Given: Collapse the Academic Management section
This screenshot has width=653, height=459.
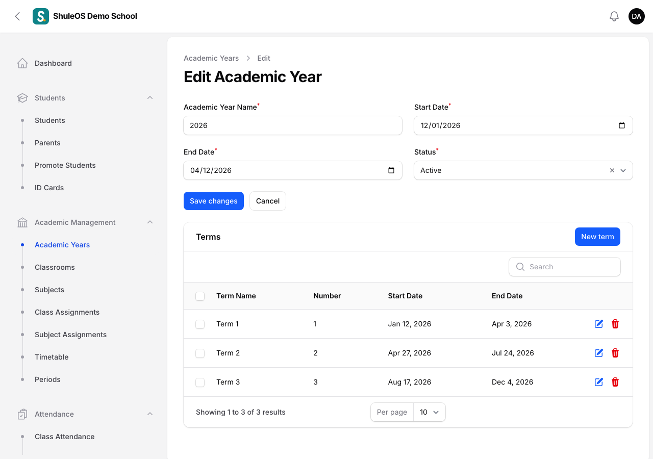Looking at the screenshot, I should (150, 222).
